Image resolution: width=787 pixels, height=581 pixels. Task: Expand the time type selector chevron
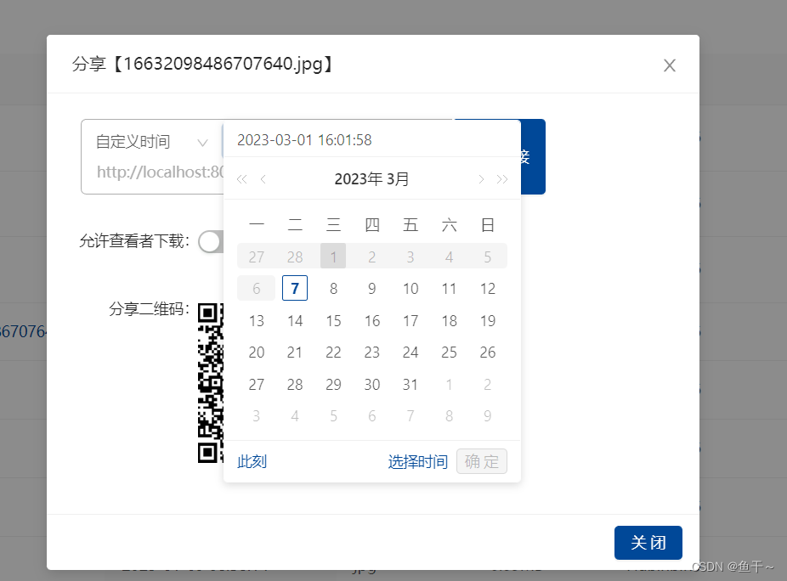pos(202,143)
